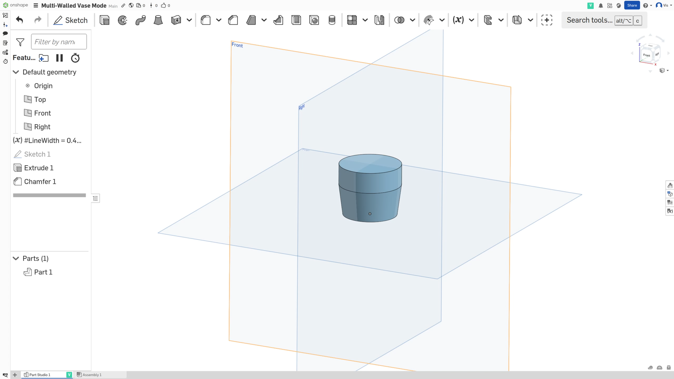Click the Variable (x) toolbar icon
The image size is (674, 379).
coord(458,20)
